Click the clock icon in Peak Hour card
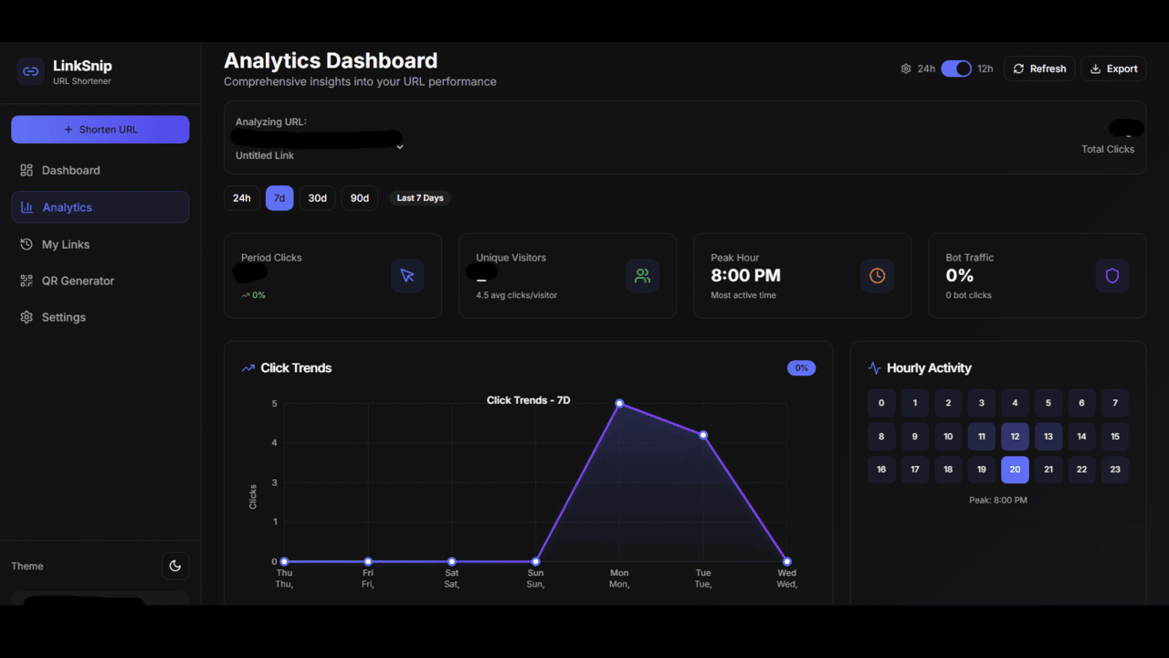 click(x=877, y=275)
